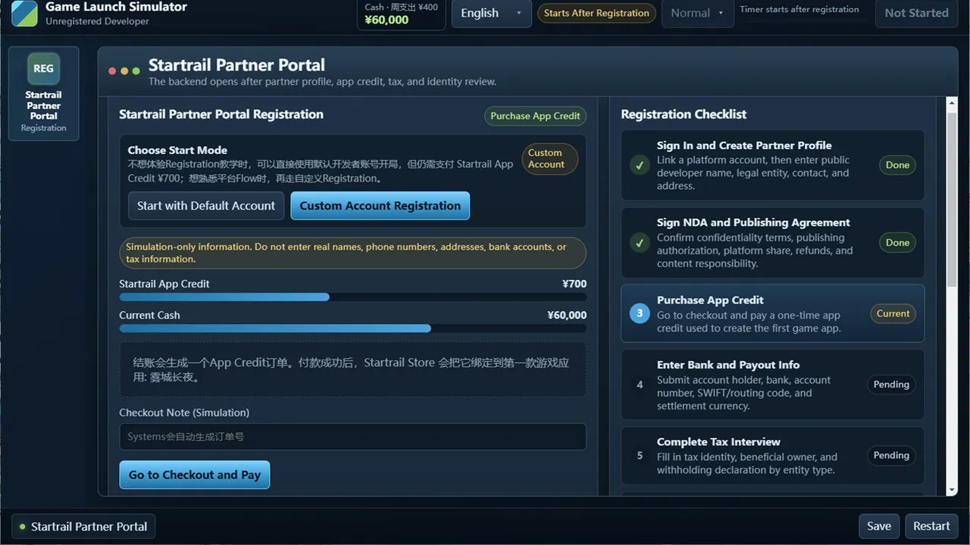
Task: Click checkmark icon for Sign NDA step
Action: 640,243
